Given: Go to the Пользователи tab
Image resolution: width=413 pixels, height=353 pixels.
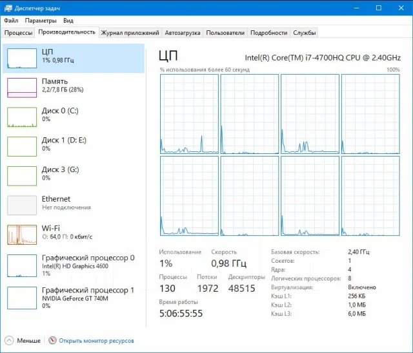Looking at the screenshot, I should coord(225,33).
